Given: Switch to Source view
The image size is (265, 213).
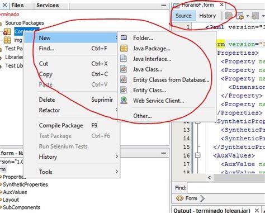Looking at the screenshot, I should tap(183, 16).
